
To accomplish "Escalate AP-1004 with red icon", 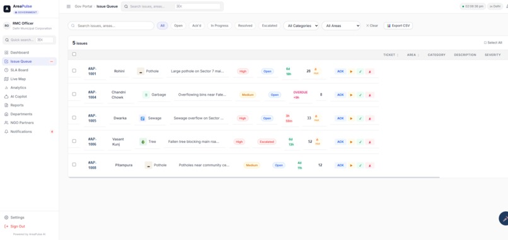I will 370,95.
